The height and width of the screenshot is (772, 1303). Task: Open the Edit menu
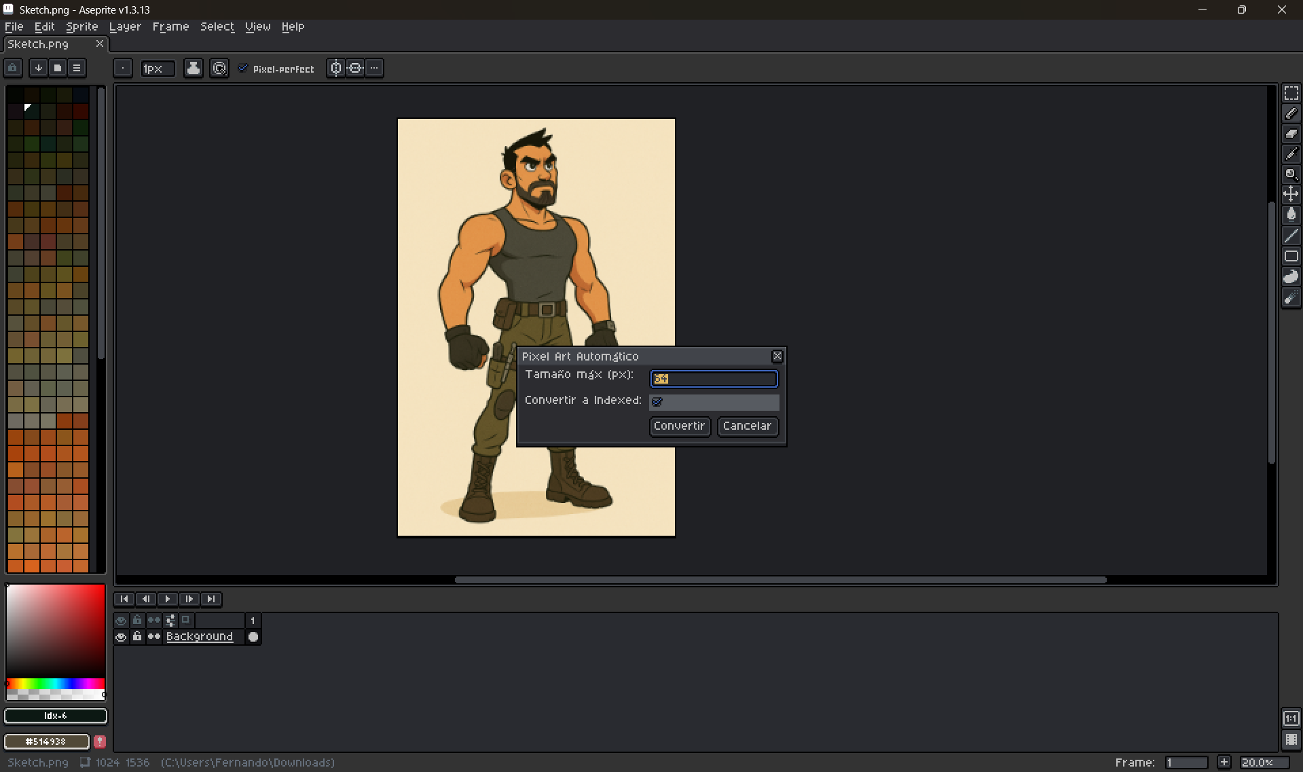point(45,26)
